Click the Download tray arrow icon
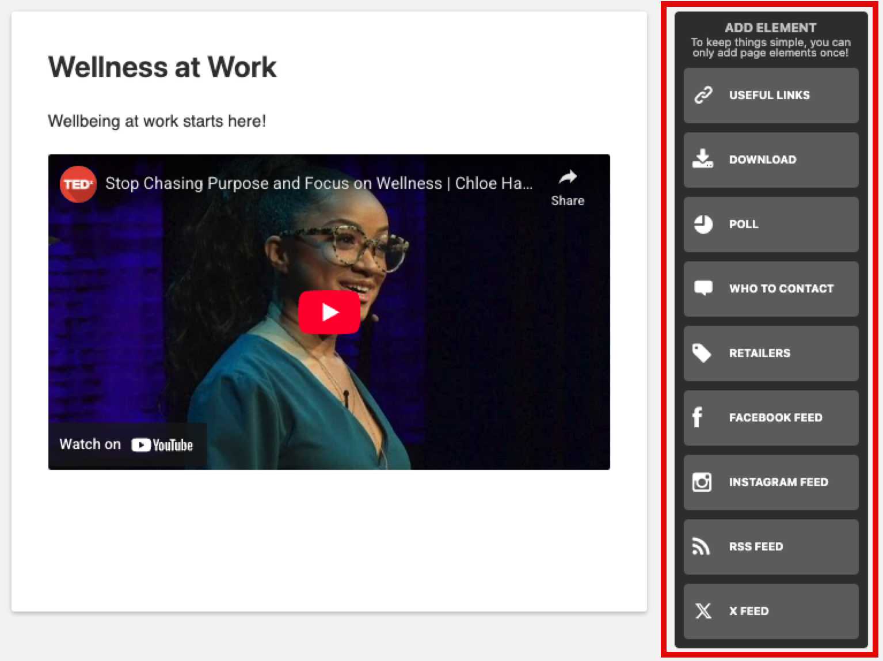The height and width of the screenshot is (661, 883). point(702,159)
